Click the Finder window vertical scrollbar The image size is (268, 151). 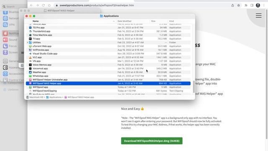(x=193, y=87)
